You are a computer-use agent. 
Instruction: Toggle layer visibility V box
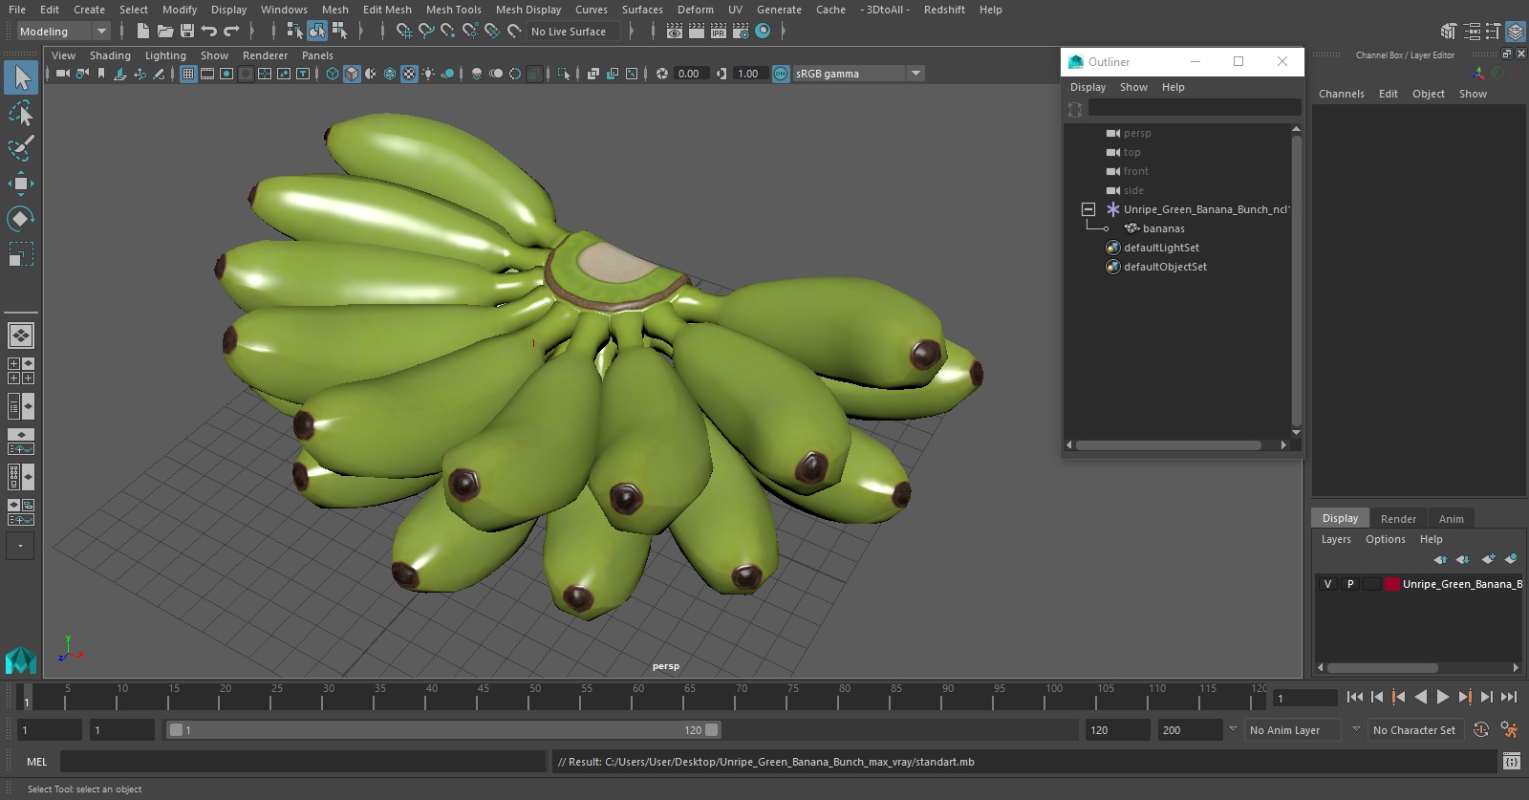1327,584
